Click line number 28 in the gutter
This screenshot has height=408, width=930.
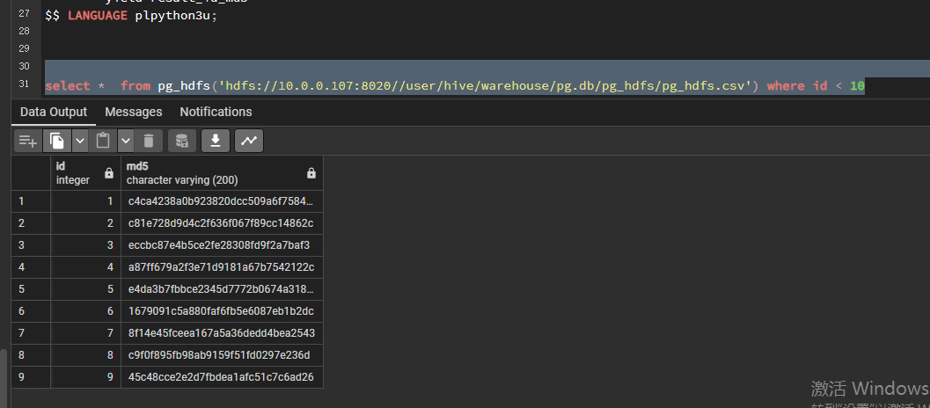click(x=25, y=31)
